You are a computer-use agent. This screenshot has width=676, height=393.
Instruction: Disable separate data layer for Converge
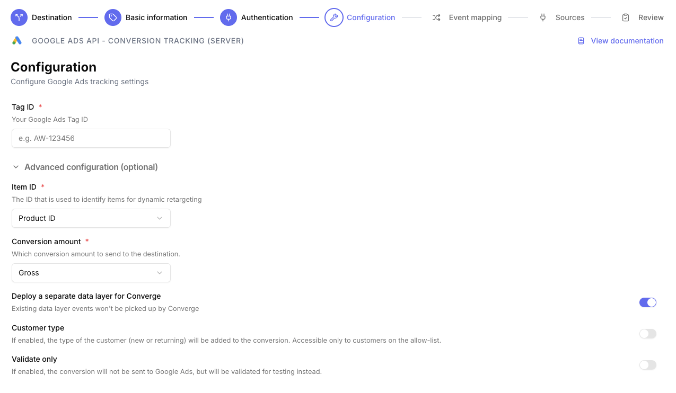coord(647,302)
